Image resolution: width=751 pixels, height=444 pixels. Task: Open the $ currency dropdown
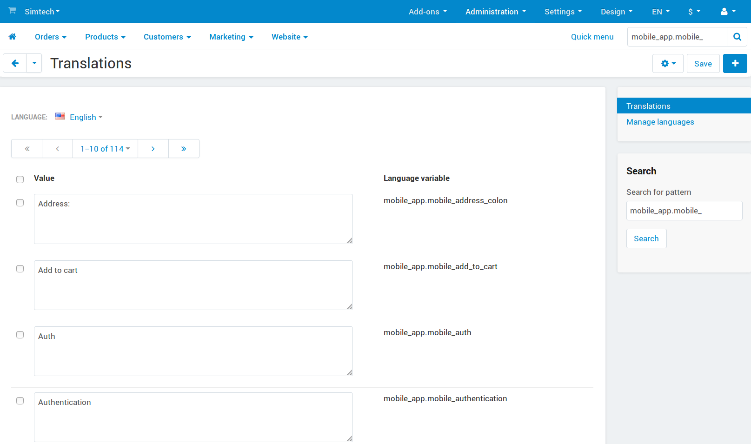coord(694,12)
